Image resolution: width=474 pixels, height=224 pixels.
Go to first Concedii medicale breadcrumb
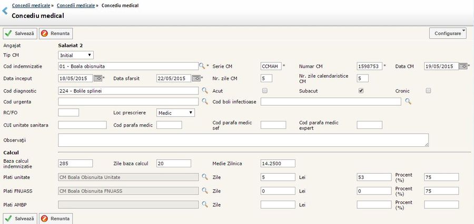(x=31, y=4)
